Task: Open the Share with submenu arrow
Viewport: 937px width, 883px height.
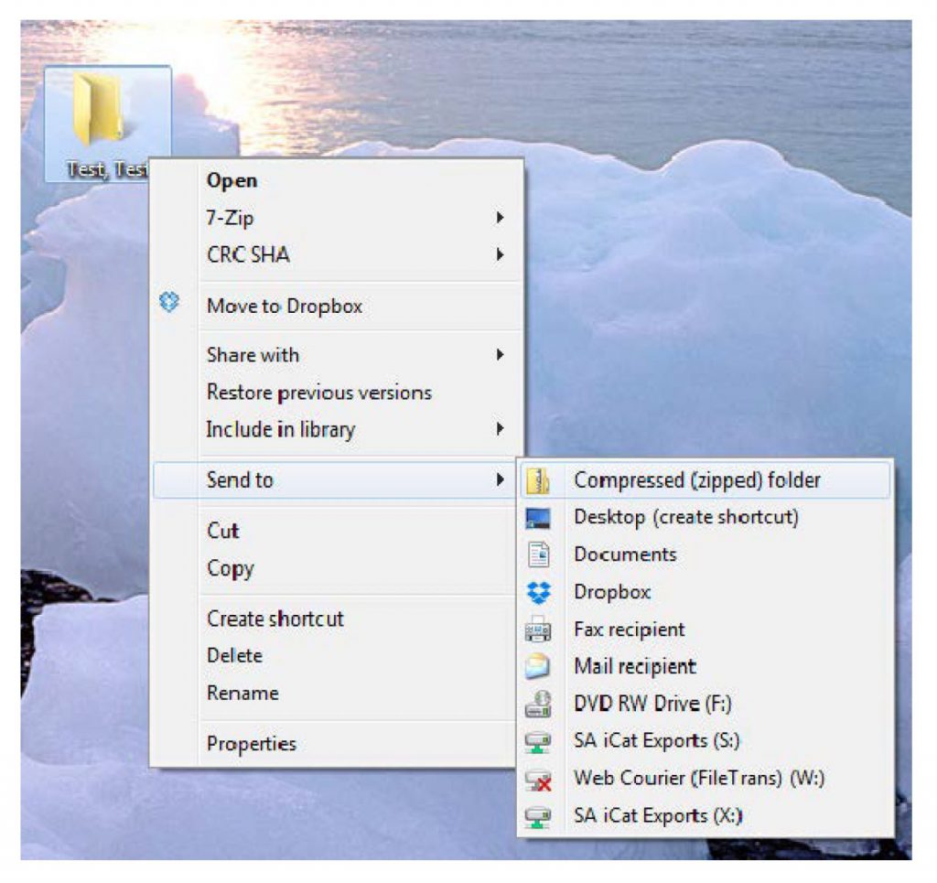Action: coord(500,355)
